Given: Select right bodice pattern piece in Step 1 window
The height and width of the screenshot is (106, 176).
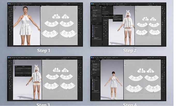Looking at the screenshot, I should click(65, 17).
